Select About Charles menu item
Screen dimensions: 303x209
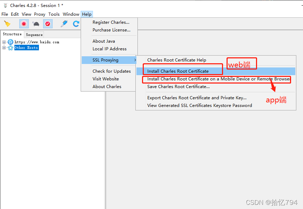click(109, 86)
